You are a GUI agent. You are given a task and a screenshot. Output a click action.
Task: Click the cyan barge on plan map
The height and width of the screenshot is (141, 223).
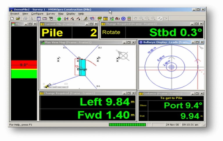click(x=83, y=68)
